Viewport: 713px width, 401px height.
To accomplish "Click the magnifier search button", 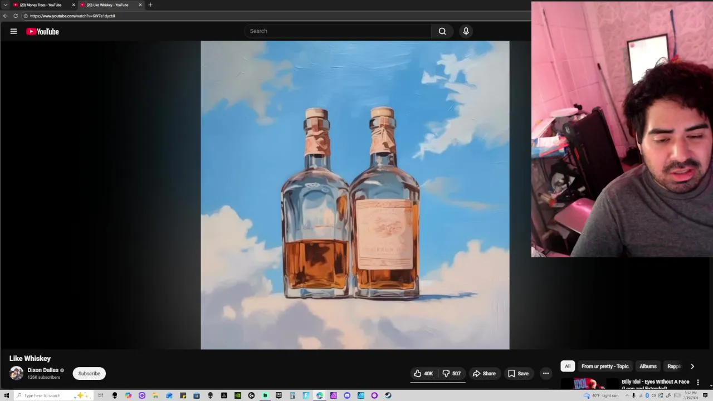I will click(442, 31).
